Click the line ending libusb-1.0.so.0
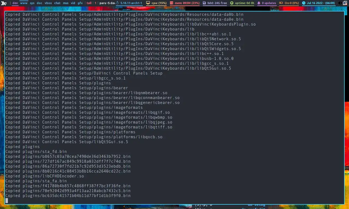Screen dimensions: 349x209 tap(119, 59)
